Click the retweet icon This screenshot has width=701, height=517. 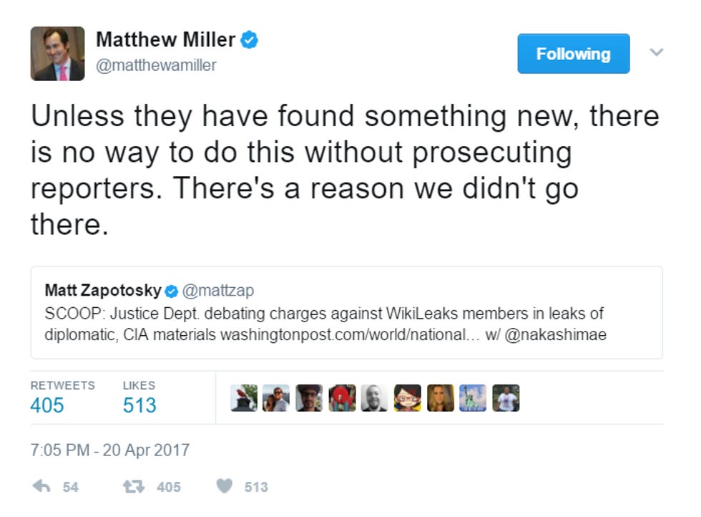point(134,486)
